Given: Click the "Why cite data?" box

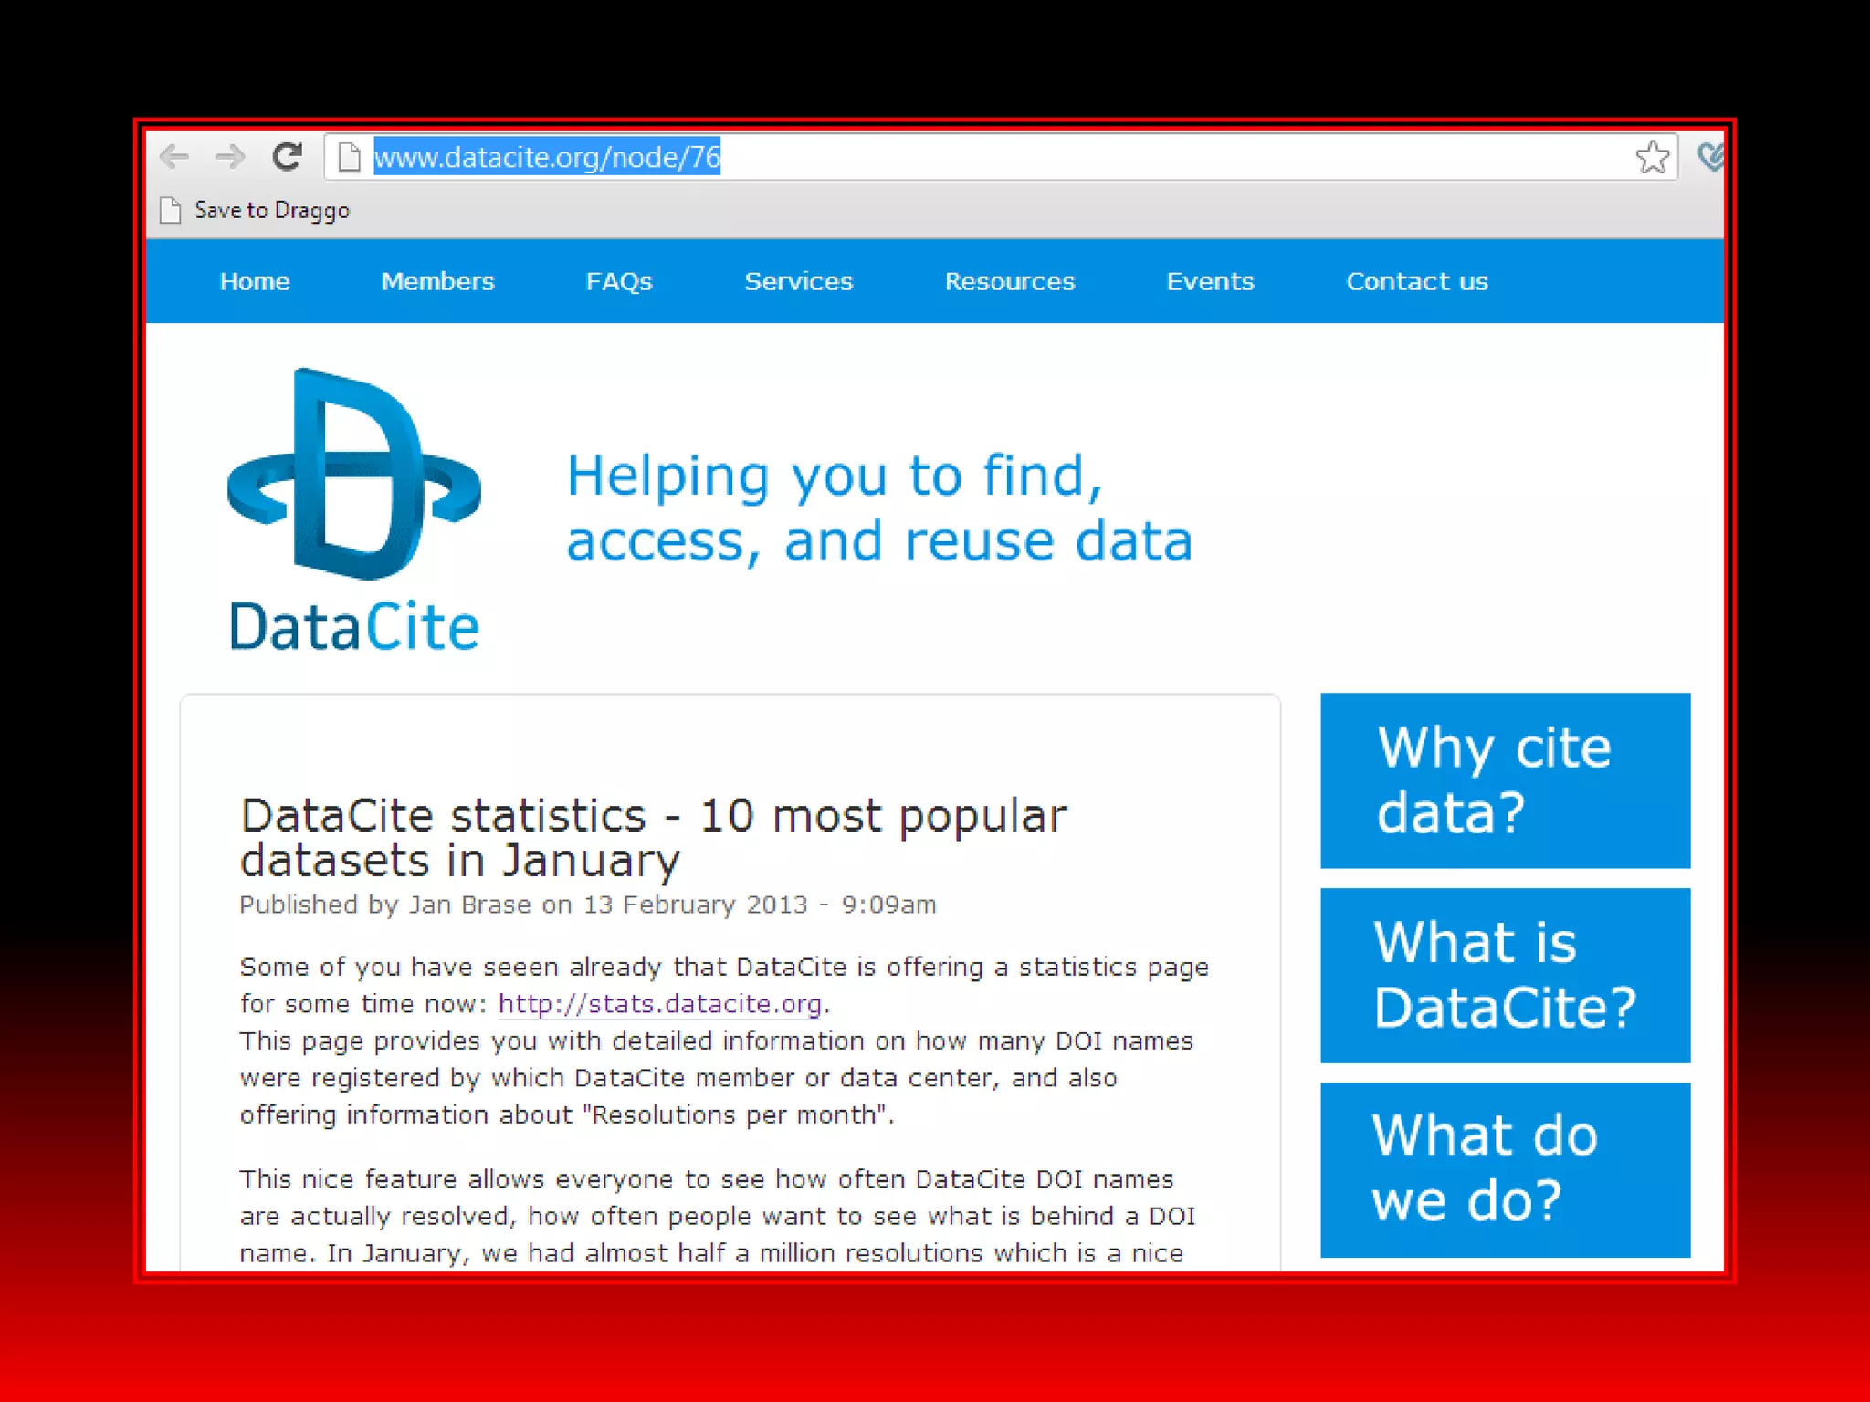Looking at the screenshot, I should point(1505,780).
